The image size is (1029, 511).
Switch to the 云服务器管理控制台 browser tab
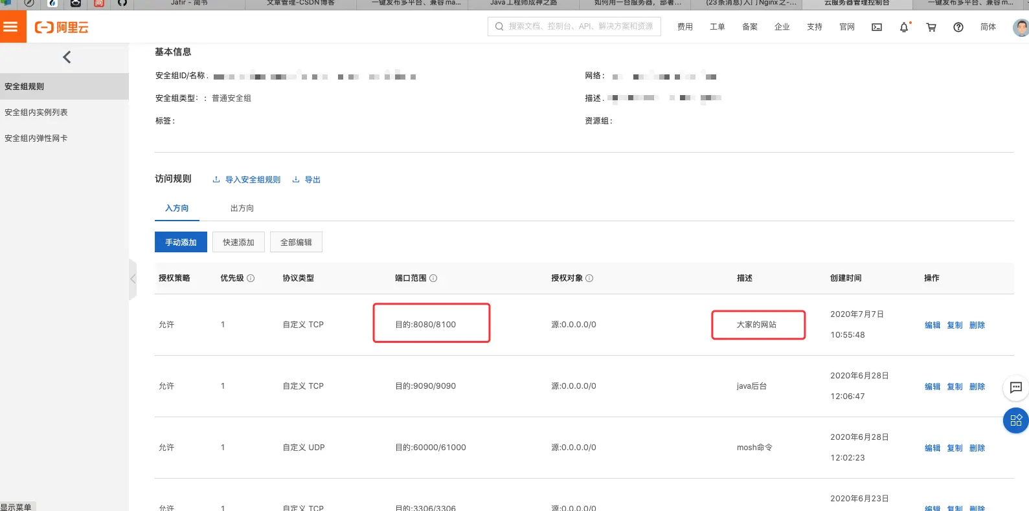pos(857,4)
